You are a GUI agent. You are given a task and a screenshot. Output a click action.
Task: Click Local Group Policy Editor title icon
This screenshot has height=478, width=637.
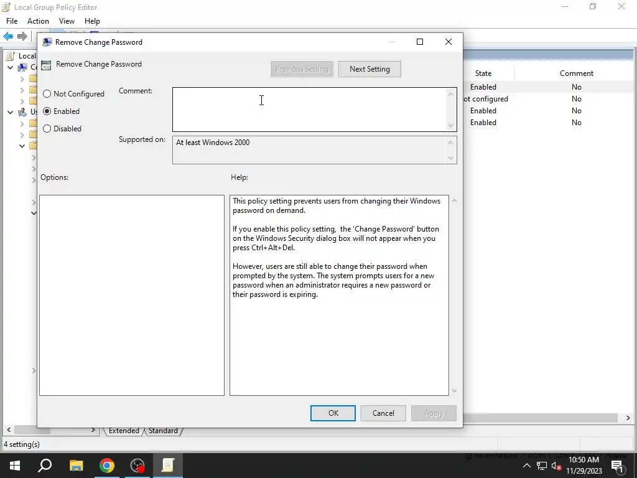[6, 7]
